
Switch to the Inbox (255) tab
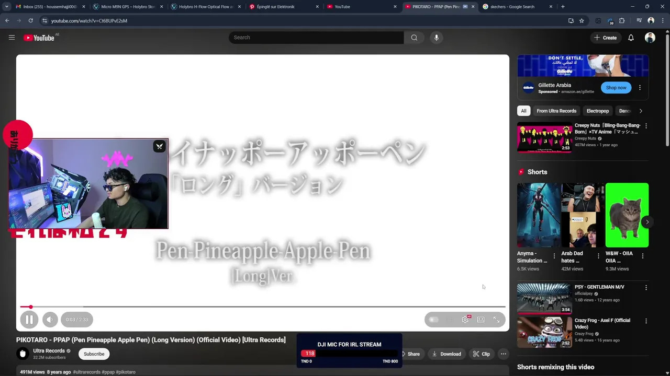50,7
